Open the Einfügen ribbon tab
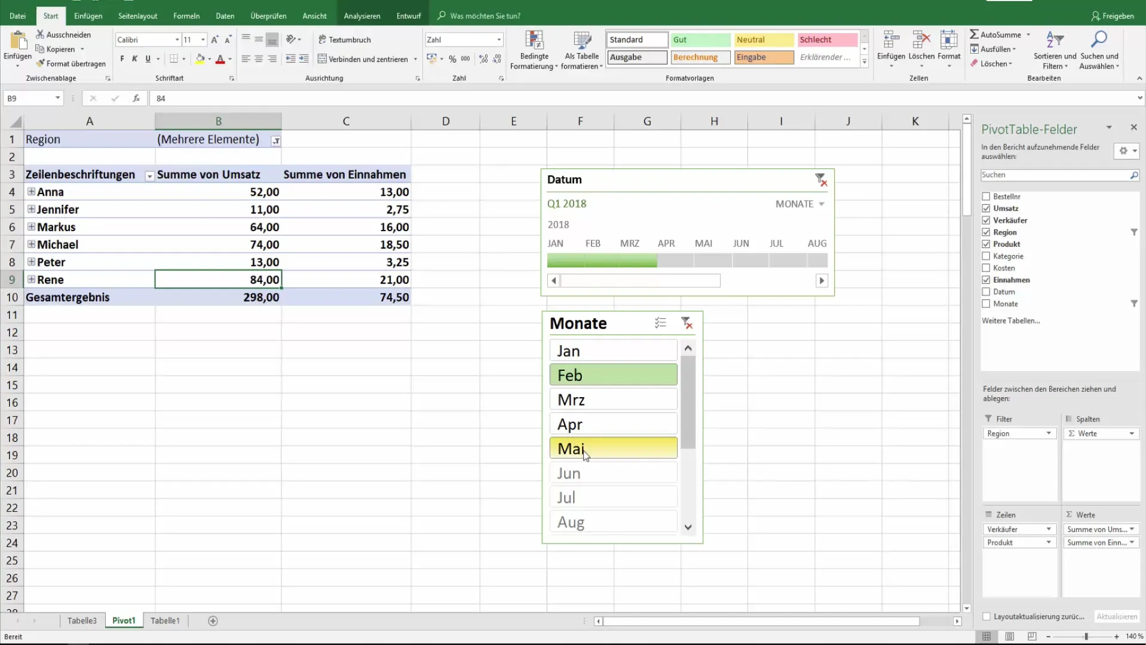1146x645 pixels. (x=88, y=16)
